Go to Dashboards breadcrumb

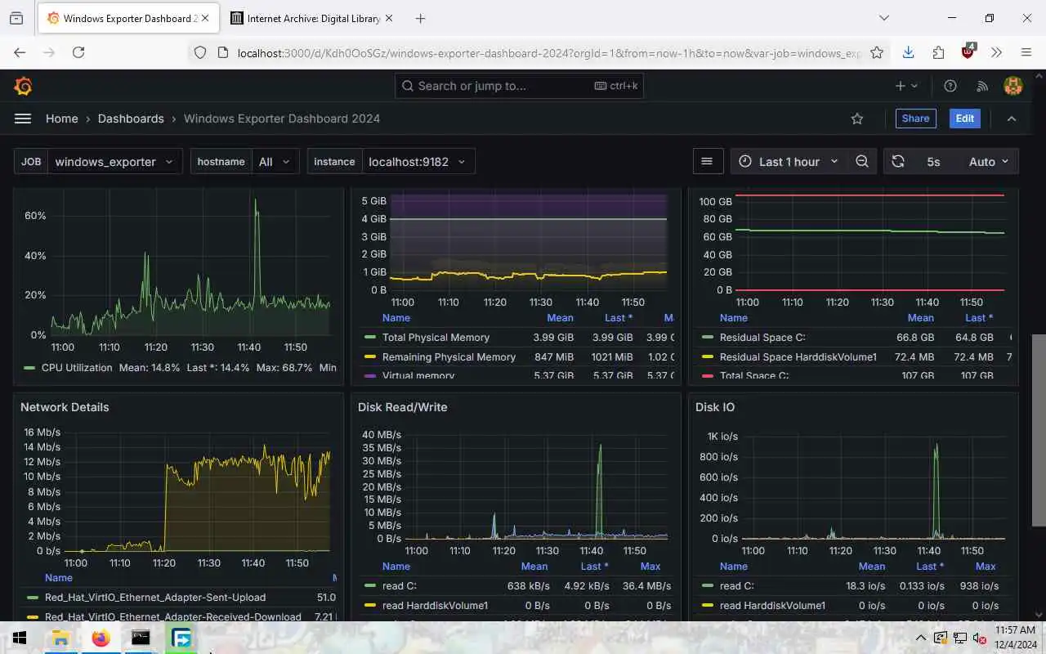(x=131, y=119)
